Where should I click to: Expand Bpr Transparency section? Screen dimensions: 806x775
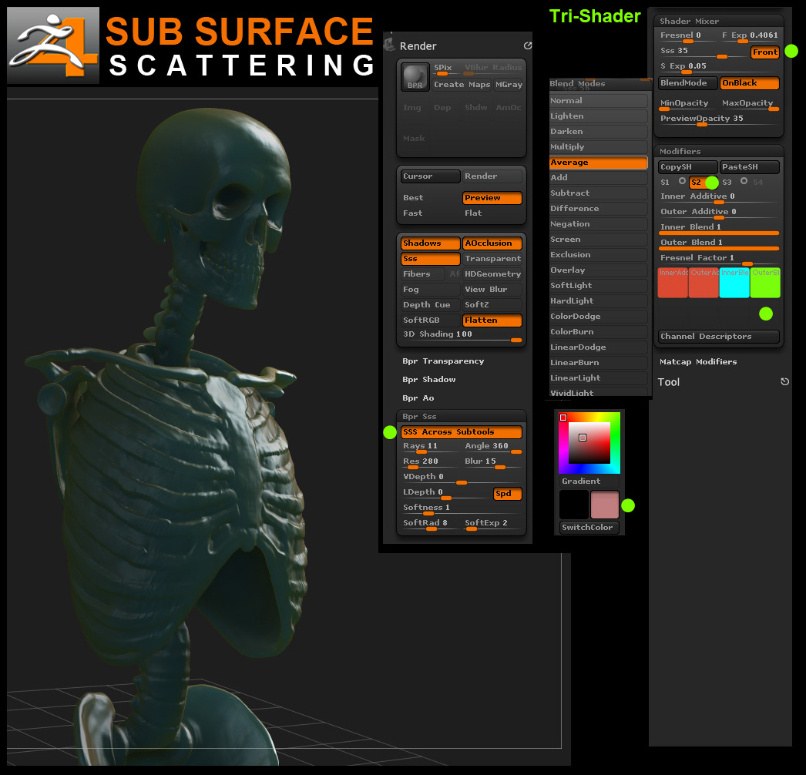pos(443,361)
